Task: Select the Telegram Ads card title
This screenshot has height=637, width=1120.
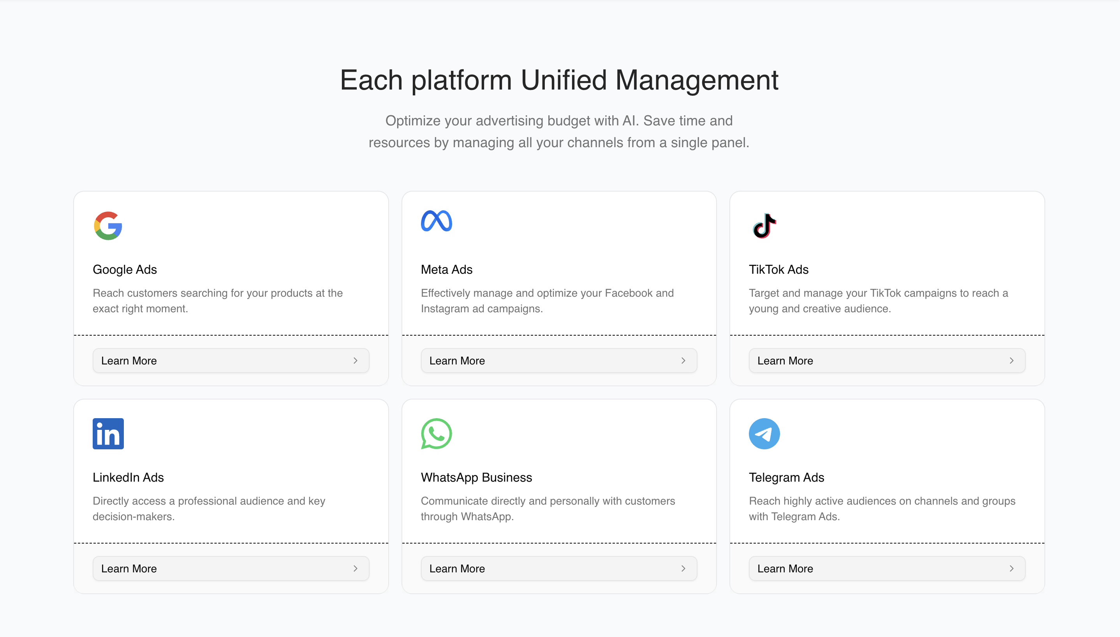Action: click(x=786, y=477)
